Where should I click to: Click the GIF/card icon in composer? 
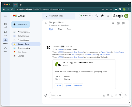coord(112,95)
